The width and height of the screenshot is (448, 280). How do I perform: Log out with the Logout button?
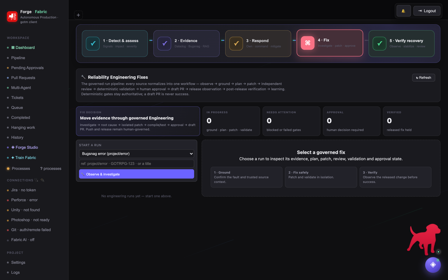click(x=427, y=11)
